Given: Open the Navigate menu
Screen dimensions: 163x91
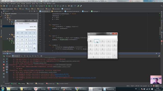Looking at the screenshot, I should [x=13, y=3].
